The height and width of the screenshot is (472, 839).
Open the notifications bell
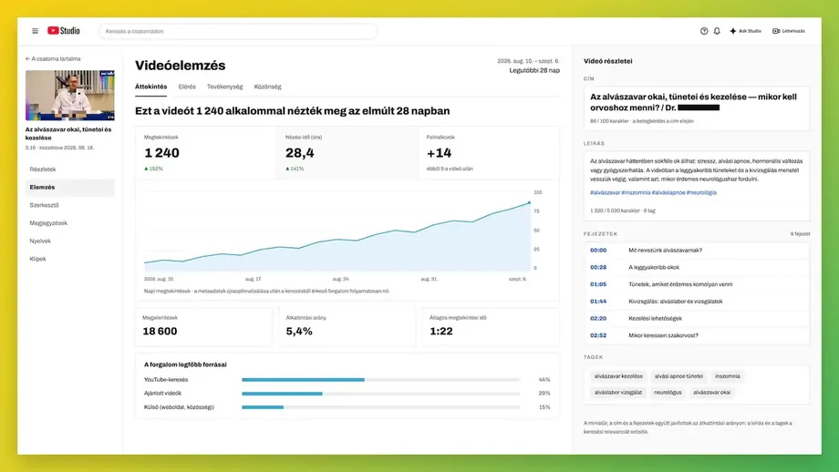click(x=717, y=31)
